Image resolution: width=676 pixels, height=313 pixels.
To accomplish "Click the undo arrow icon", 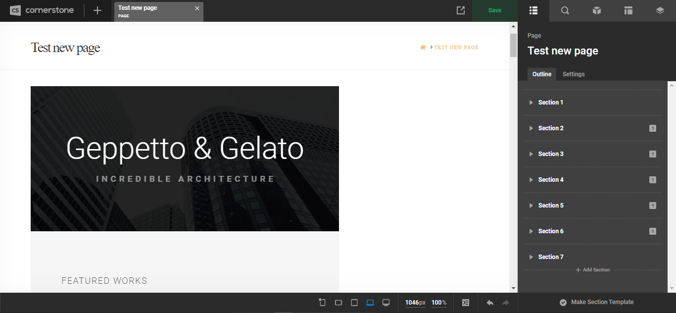I will click(x=490, y=303).
